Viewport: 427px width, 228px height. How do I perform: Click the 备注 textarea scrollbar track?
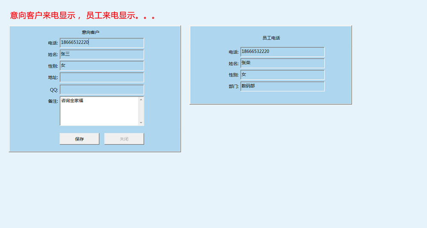pyautogui.click(x=141, y=111)
